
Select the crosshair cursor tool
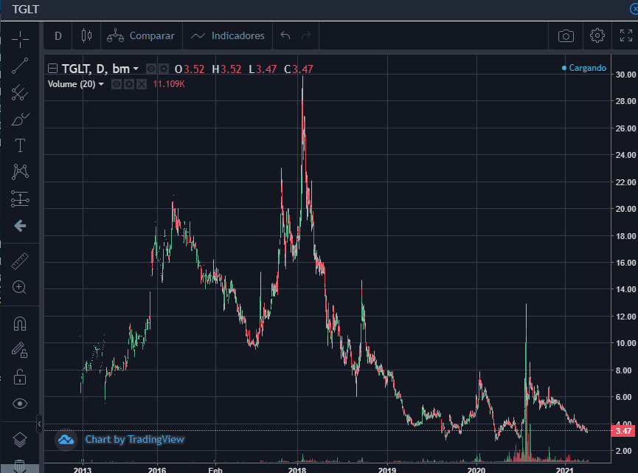(x=20, y=38)
